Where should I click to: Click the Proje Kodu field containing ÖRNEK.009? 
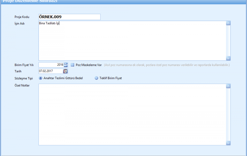(69, 17)
